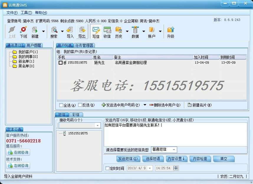Click the 升级 upgrade icon

[x=170, y=32]
